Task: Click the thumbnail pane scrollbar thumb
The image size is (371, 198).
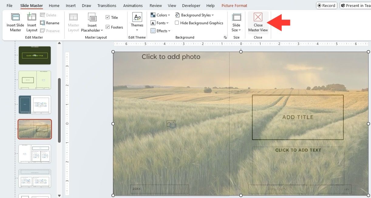Action: point(60,110)
